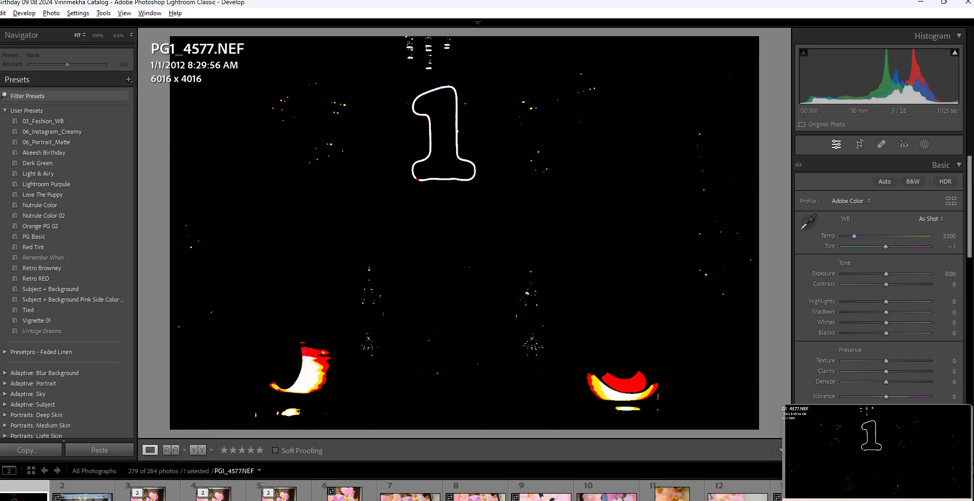974x501 pixels.
Task: Open the Window menu
Action: point(150,13)
